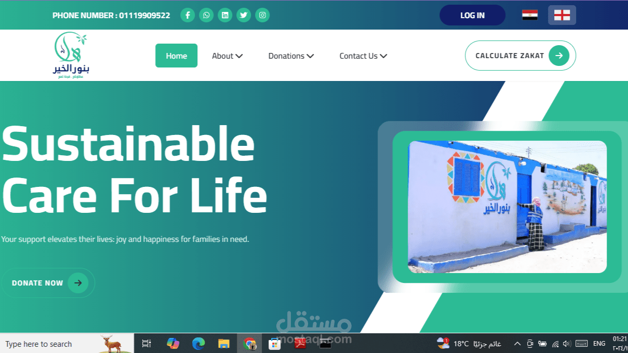Open the volume control in system tray
Image resolution: width=628 pixels, height=353 pixels.
pyautogui.click(x=567, y=344)
